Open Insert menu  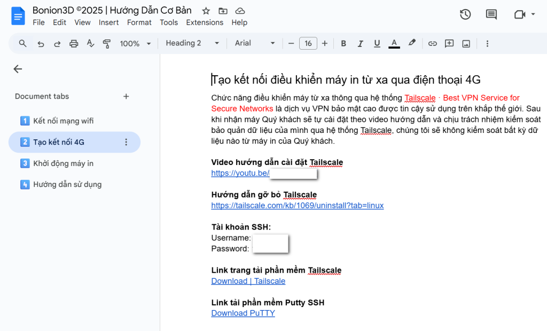[108, 22]
